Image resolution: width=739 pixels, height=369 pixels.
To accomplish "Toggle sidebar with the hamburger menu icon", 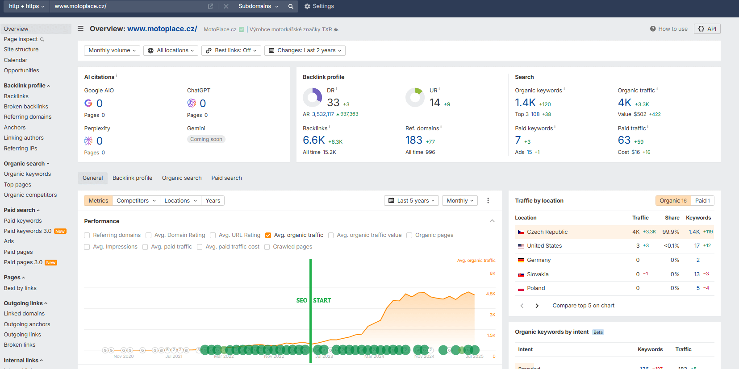I will [80, 29].
